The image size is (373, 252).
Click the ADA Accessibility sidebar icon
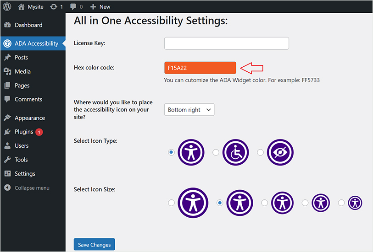tap(7, 43)
